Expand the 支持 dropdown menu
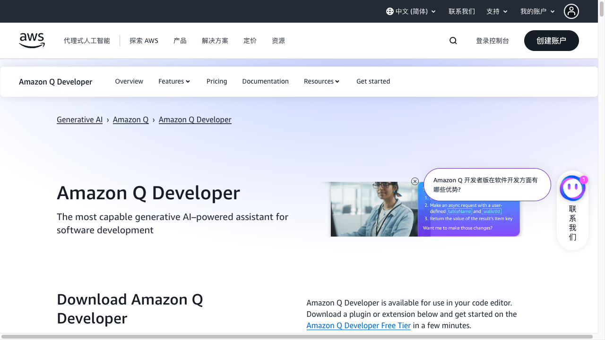605x340 pixels. (497, 11)
